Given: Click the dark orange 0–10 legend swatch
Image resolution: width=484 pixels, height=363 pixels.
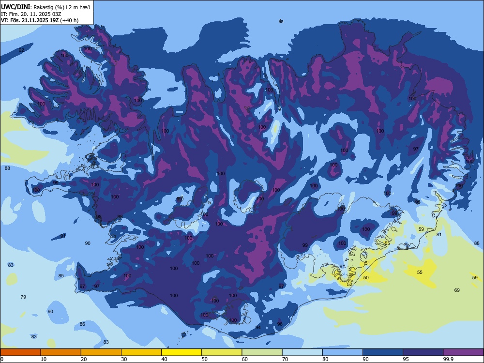Looking at the screenshot, I should coord(20,352).
